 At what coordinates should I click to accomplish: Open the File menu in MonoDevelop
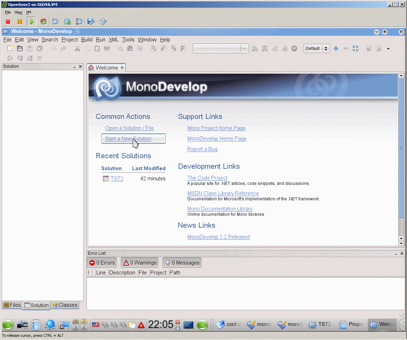pos(7,40)
